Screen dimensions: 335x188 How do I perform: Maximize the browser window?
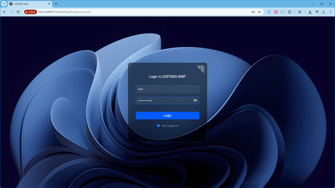322,4
